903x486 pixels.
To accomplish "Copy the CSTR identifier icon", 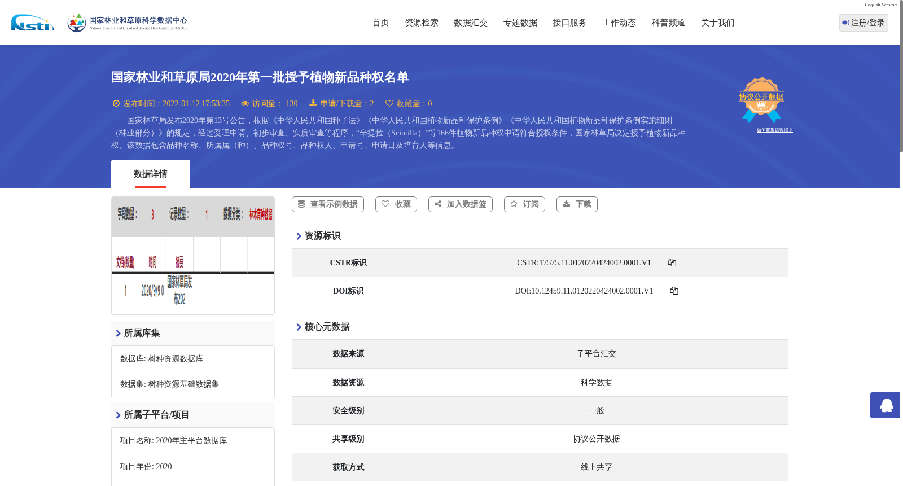I will pyautogui.click(x=672, y=262).
